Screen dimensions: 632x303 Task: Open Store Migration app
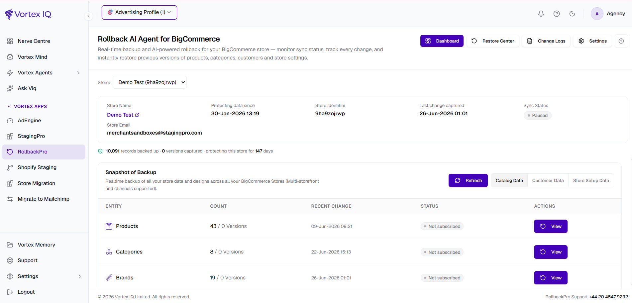[x=44, y=183]
